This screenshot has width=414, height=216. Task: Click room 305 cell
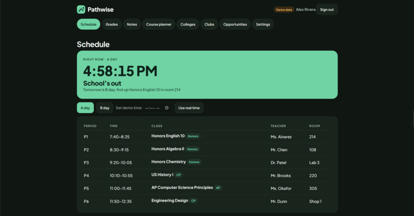(x=313, y=189)
